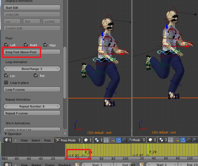Open the Pose Mode dropdown
The width and height of the screenshot is (198, 166).
coord(68,140)
